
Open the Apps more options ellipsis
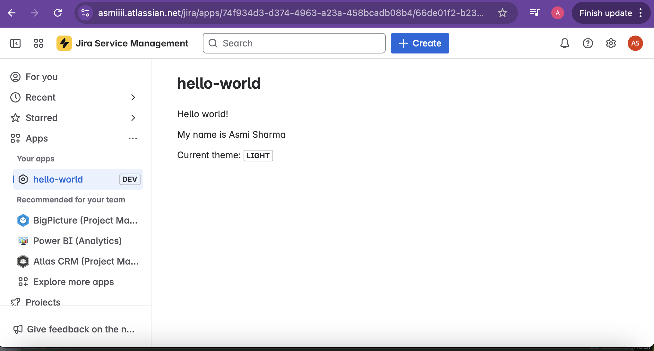pos(133,138)
